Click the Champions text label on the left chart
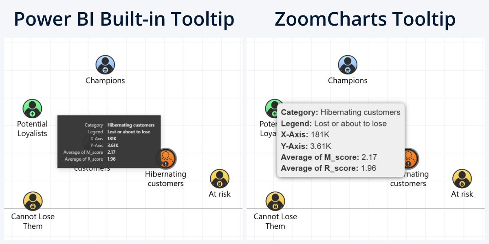The image size is (489, 244). 105,80
